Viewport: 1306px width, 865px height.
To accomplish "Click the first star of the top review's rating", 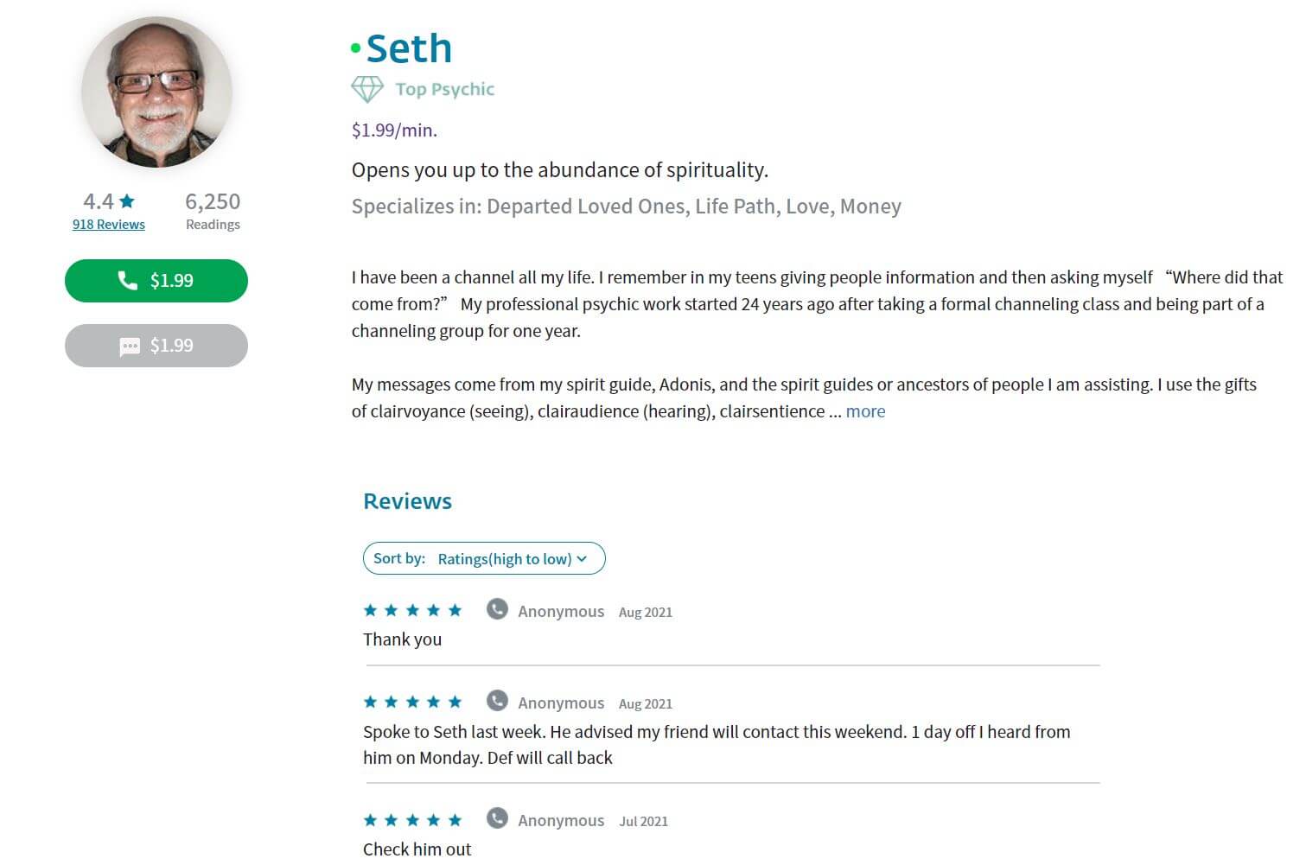I will [x=370, y=609].
